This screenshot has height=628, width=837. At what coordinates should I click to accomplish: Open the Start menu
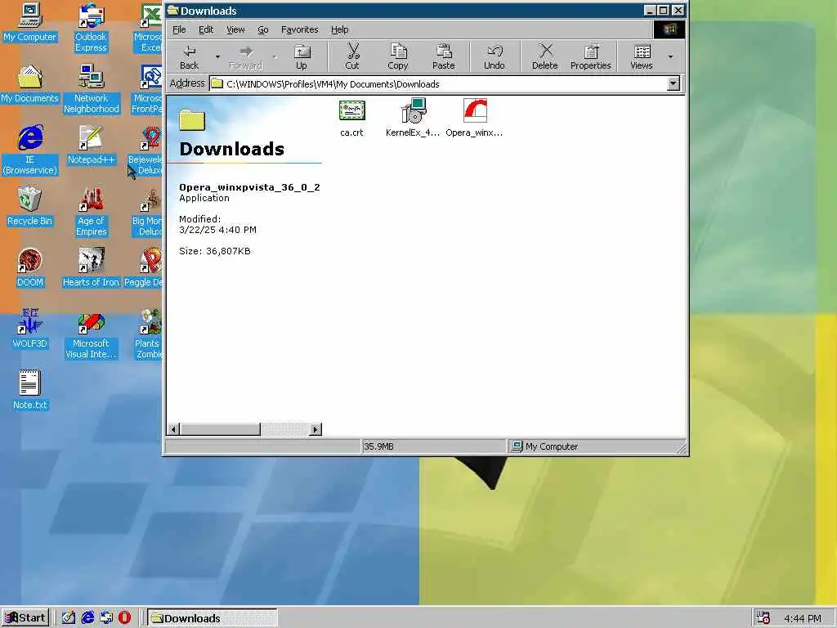[25, 618]
